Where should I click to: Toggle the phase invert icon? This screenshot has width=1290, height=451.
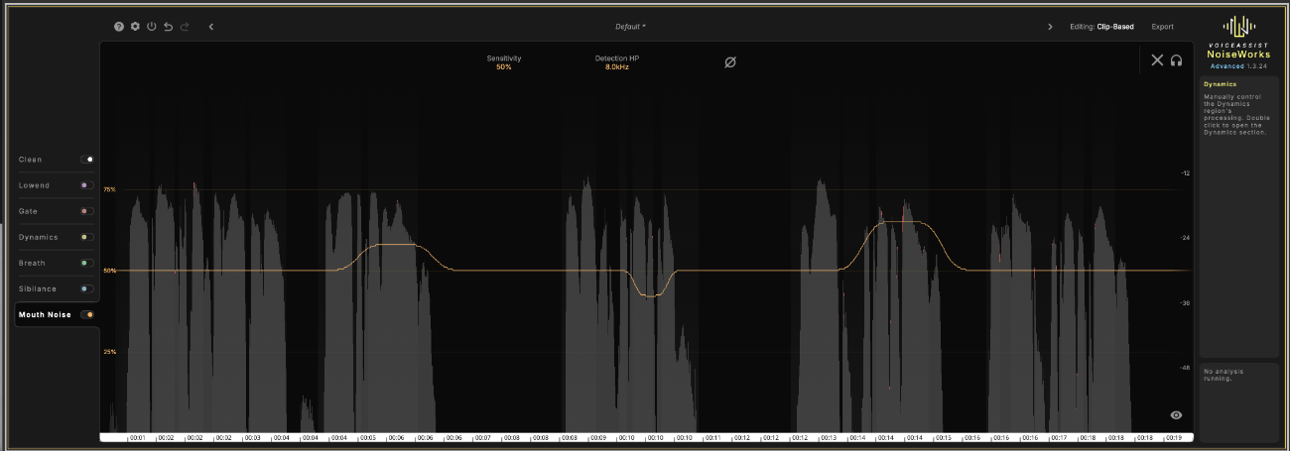click(730, 62)
